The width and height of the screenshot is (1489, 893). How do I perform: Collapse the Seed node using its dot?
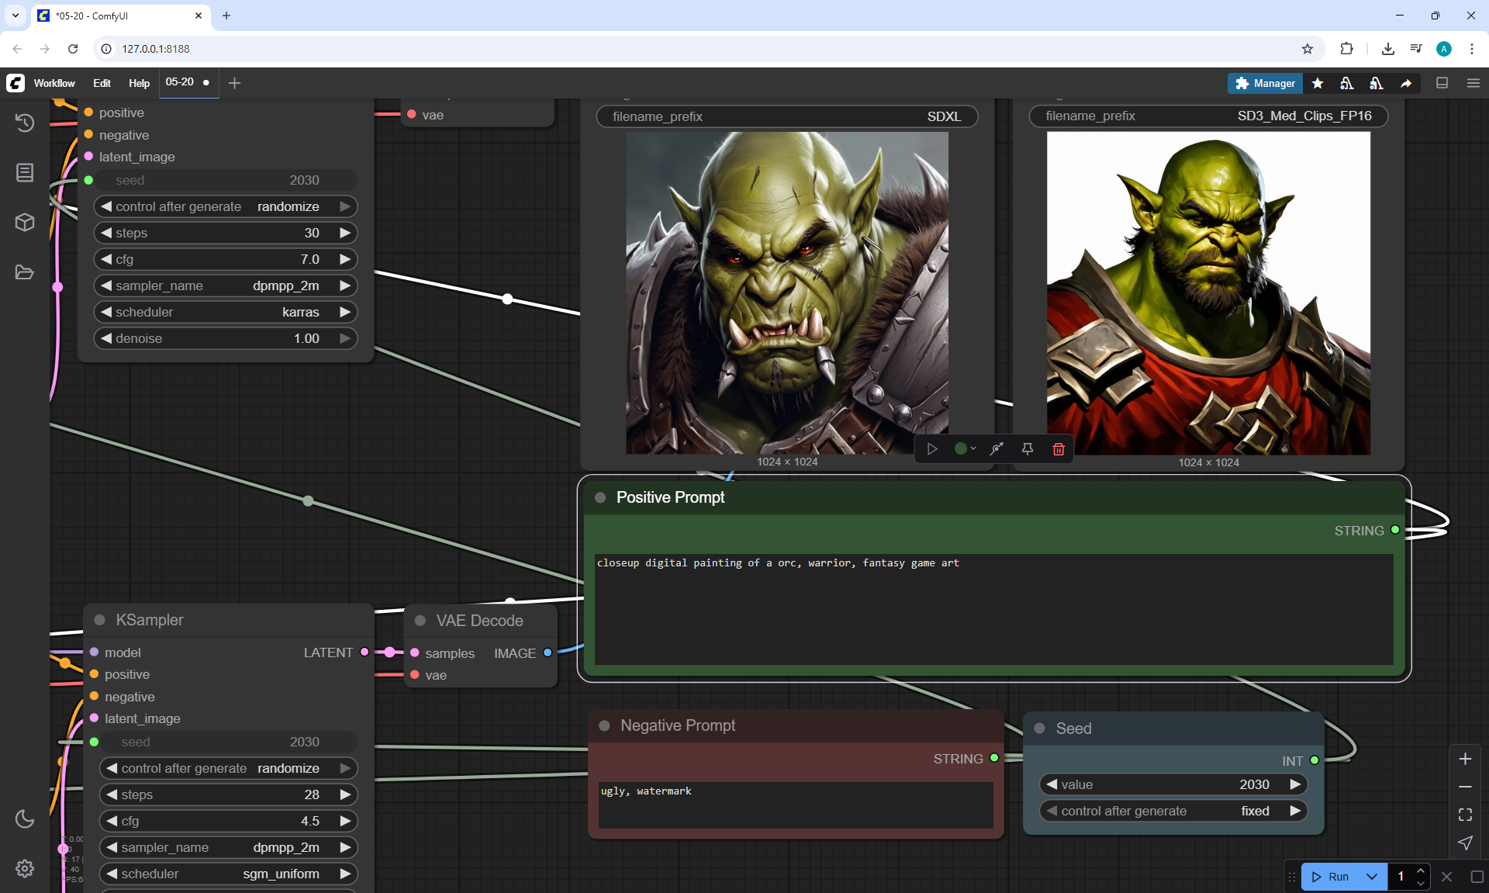tap(1040, 729)
